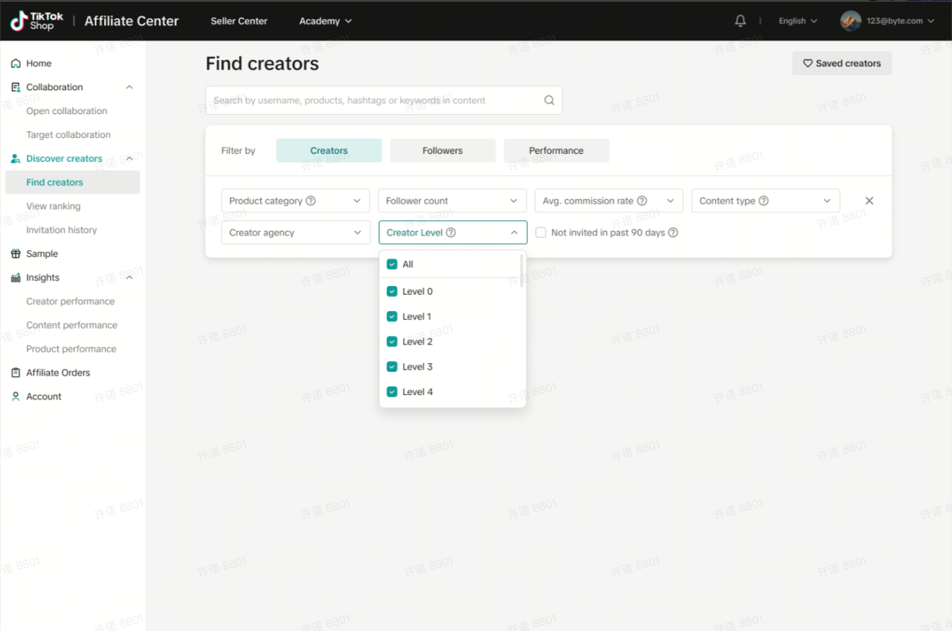Screen dimensions: 952x631
Task: Click the Account person icon
Action: click(16, 396)
